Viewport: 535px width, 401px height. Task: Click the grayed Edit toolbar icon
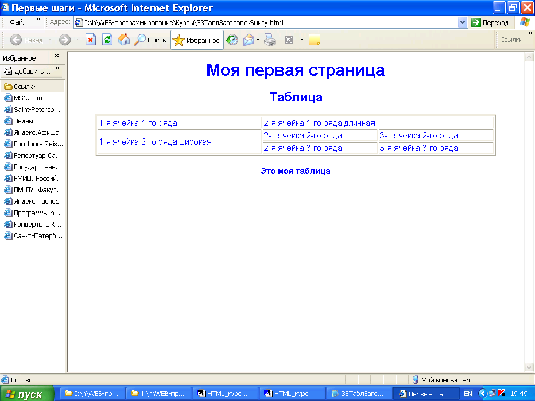pyautogui.click(x=288, y=40)
